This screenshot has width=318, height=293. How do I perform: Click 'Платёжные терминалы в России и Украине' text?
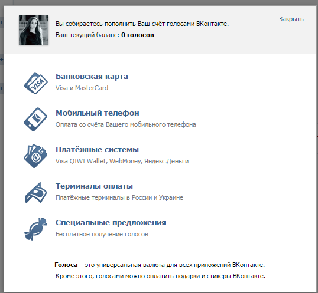(119, 197)
